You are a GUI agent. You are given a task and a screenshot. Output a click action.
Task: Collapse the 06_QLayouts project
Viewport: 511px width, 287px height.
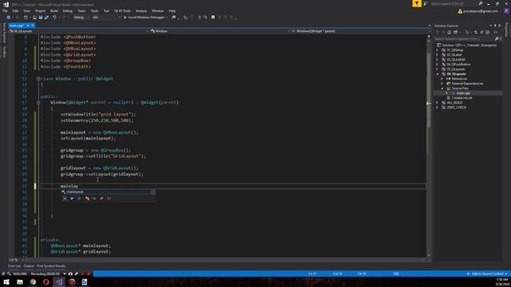click(x=438, y=74)
